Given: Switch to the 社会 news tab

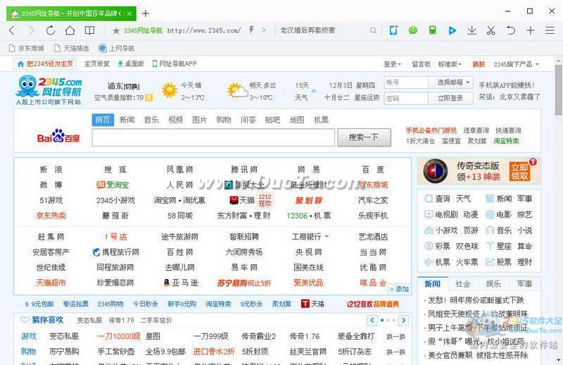Looking at the screenshot, I should (463, 284).
